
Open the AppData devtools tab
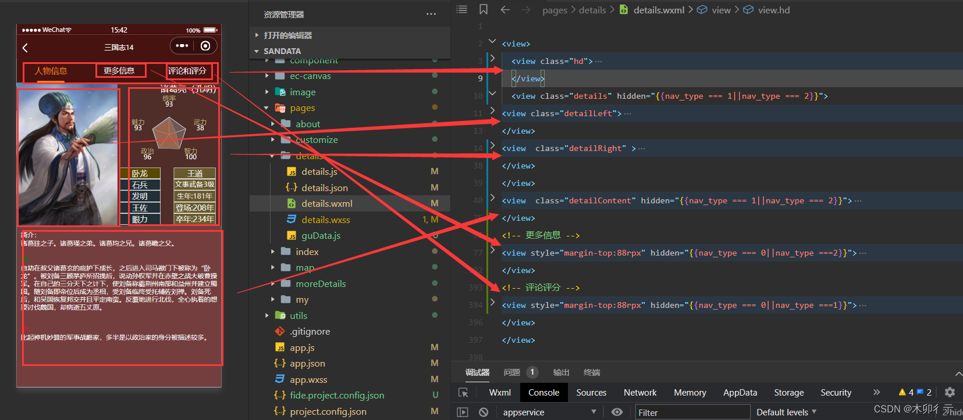tap(740, 393)
